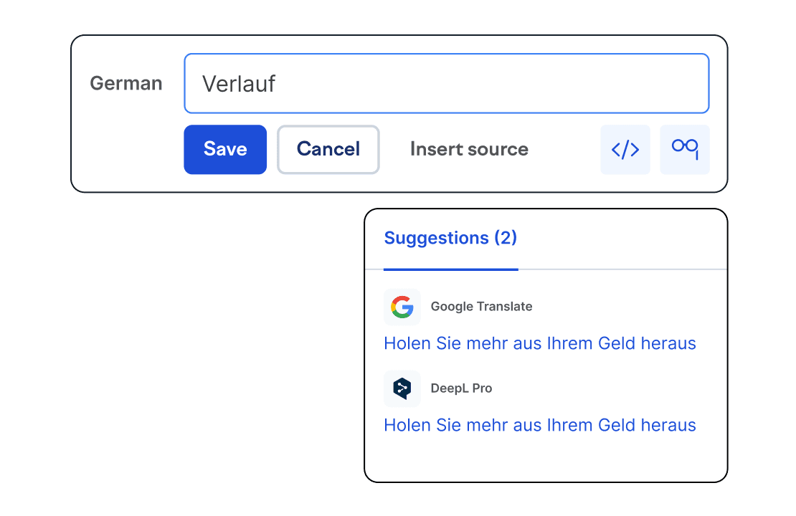
Task: Save the German translation
Action: click(x=225, y=150)
